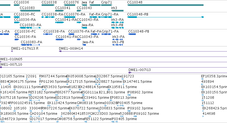227x123 pixels.
Task: Click the CG10348 gene bar
Action: coord(165,5)
